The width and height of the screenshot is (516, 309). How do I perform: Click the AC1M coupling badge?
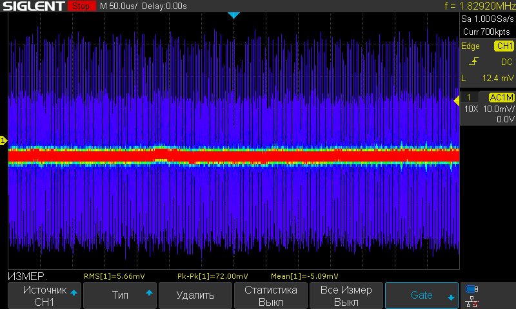(x=501, y=97)
